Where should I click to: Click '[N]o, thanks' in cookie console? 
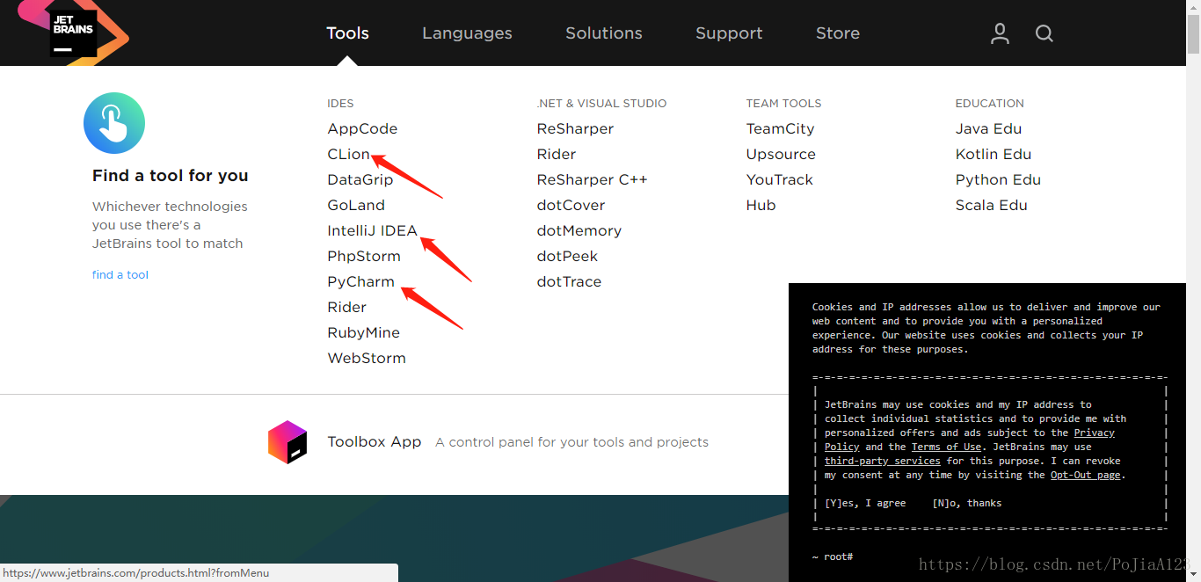point(967,503)
